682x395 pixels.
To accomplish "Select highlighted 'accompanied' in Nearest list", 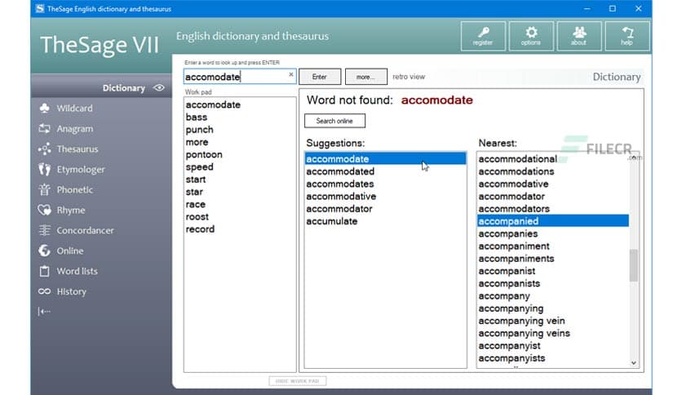I will (553, 221).
